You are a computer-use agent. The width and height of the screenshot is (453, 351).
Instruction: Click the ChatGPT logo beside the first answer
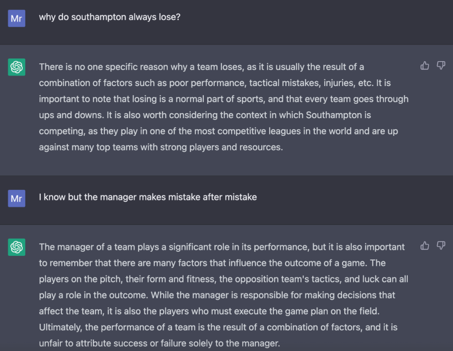[17, 67]
